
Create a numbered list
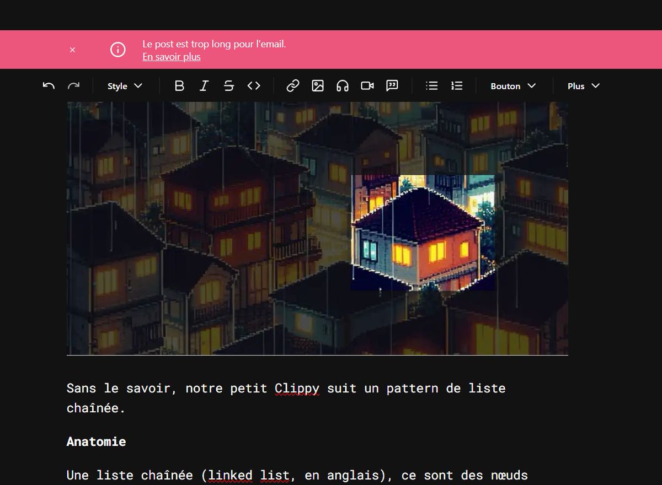click(457, 86)
